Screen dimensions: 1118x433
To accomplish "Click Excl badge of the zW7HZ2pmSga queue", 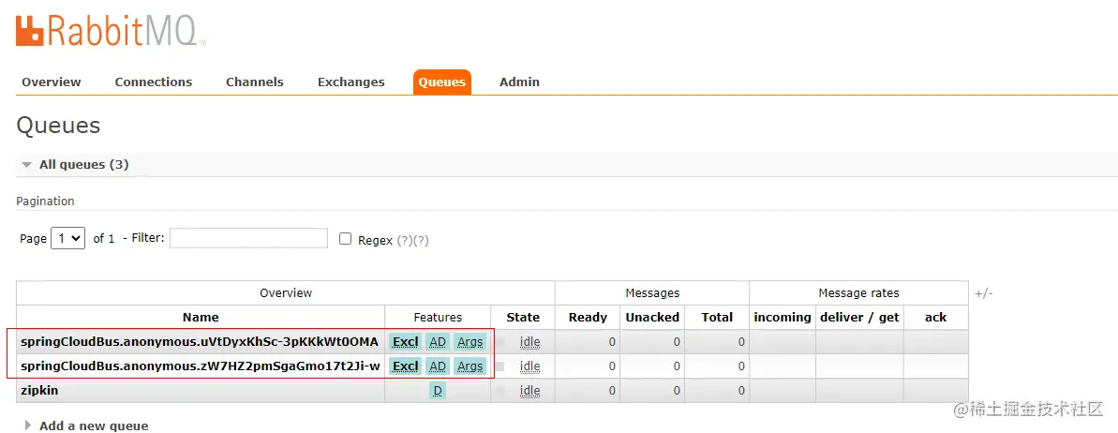I will [406, 366].
